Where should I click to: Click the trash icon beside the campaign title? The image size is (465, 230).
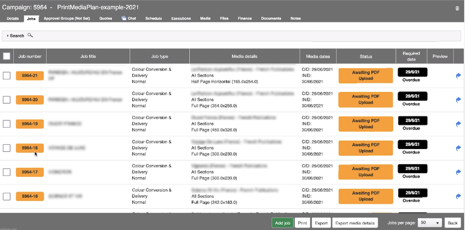[457, 8]
